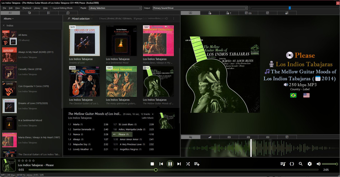Select the waveform visualization tab
The width and height of the screenshot is (340, 177).
tap(190, 137)
